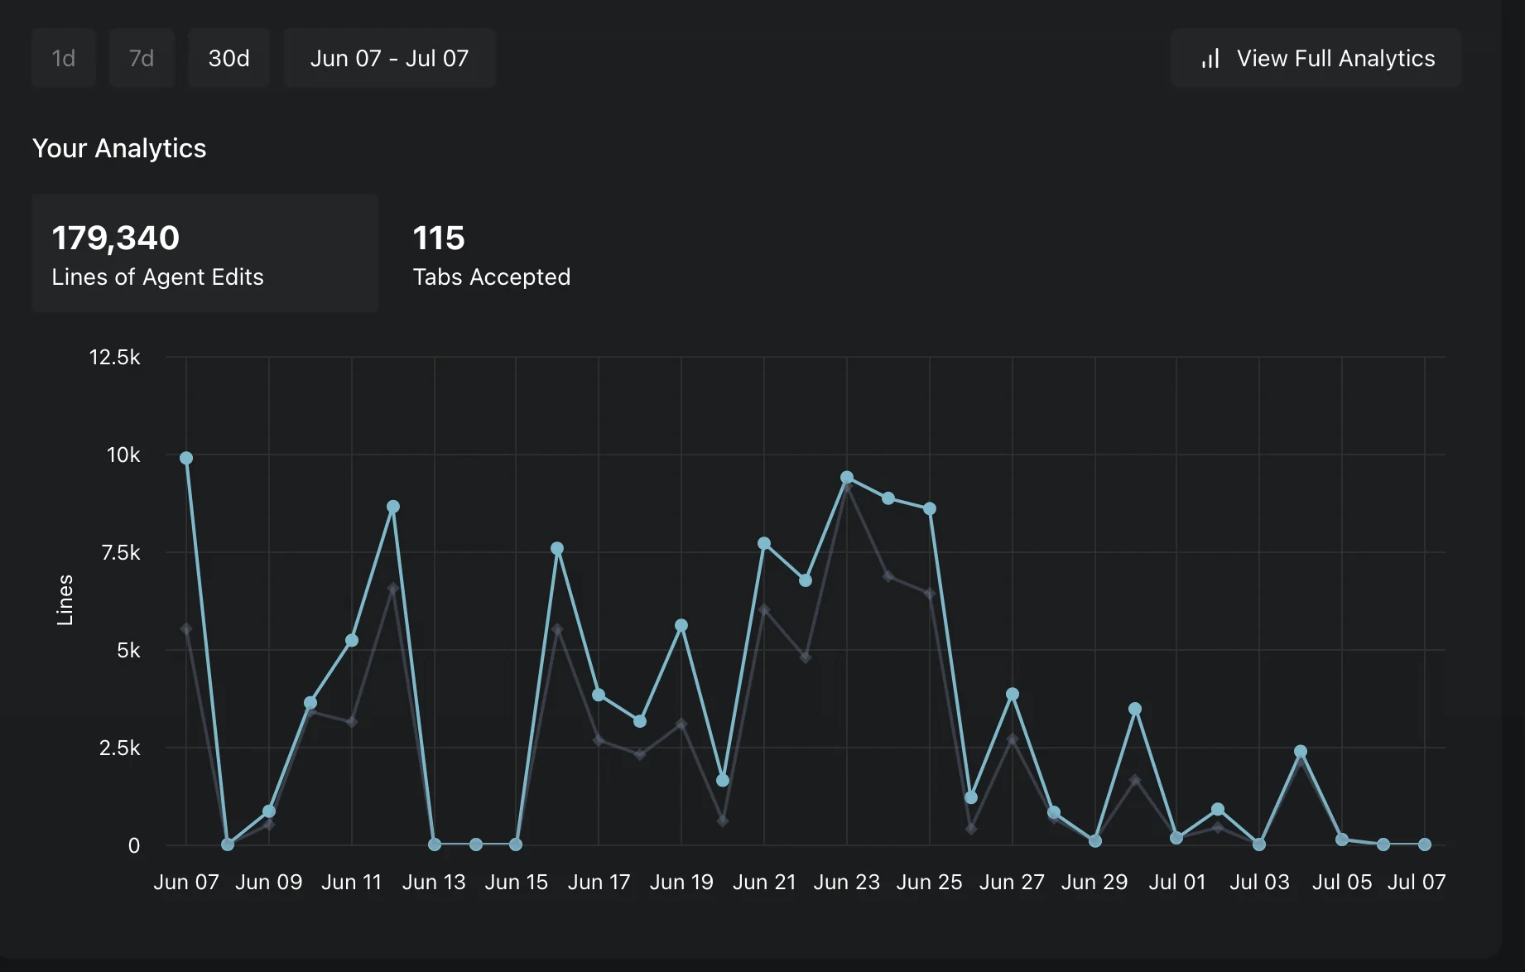
Task: Select the Lines of Agent Edits card
Action: [x=204, y=253]
